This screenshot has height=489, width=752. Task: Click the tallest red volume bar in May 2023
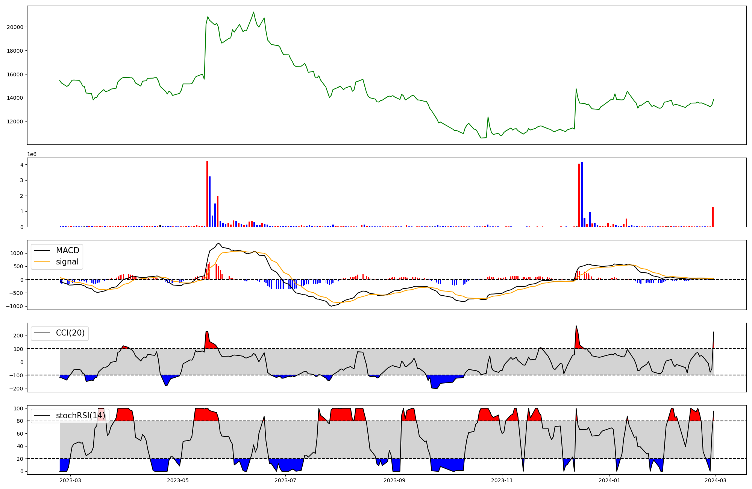[x=207, y=194]
